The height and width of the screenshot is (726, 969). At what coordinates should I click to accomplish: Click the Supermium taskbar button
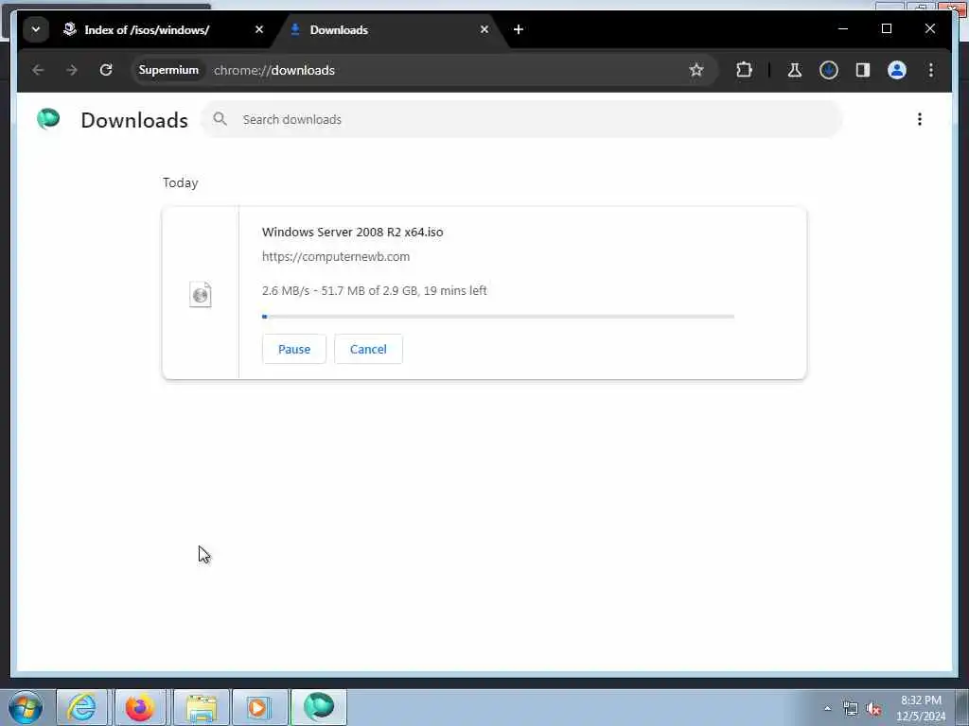(x=318, y=707)
